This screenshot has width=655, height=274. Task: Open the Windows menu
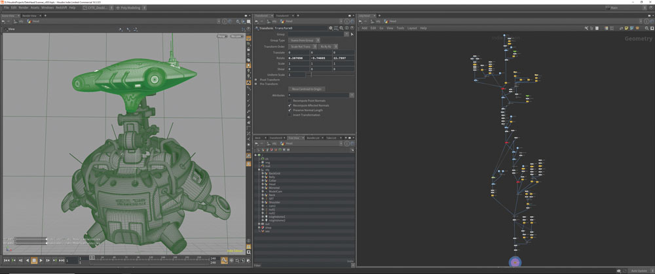pos(47,7)
